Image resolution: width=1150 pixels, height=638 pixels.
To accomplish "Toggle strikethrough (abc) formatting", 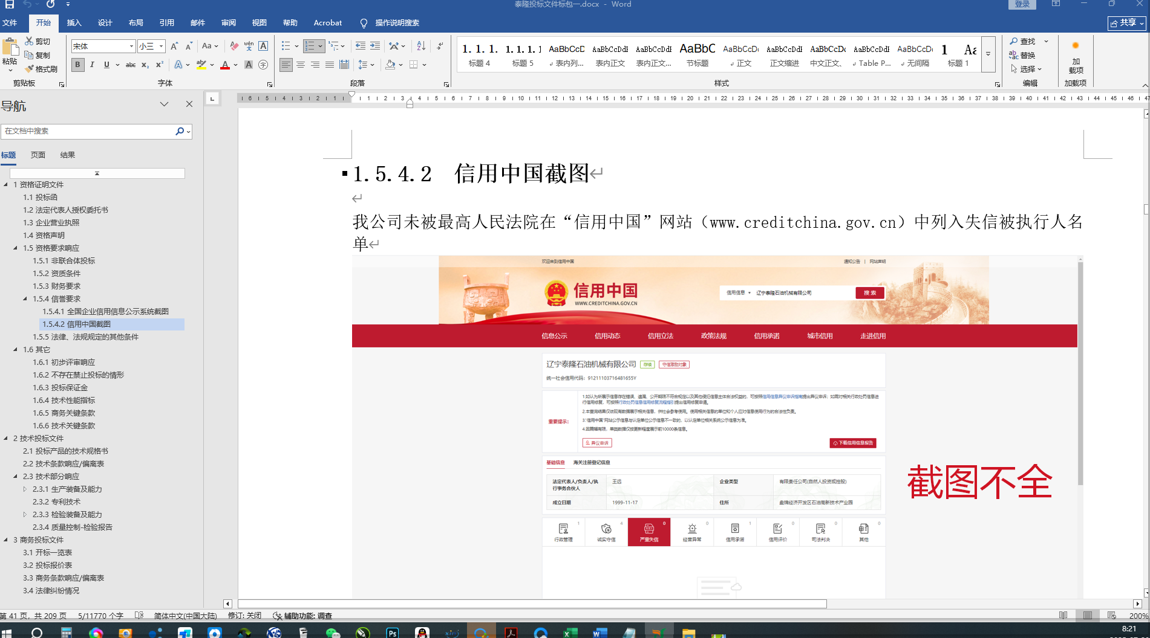I will (x=131, y=65).
